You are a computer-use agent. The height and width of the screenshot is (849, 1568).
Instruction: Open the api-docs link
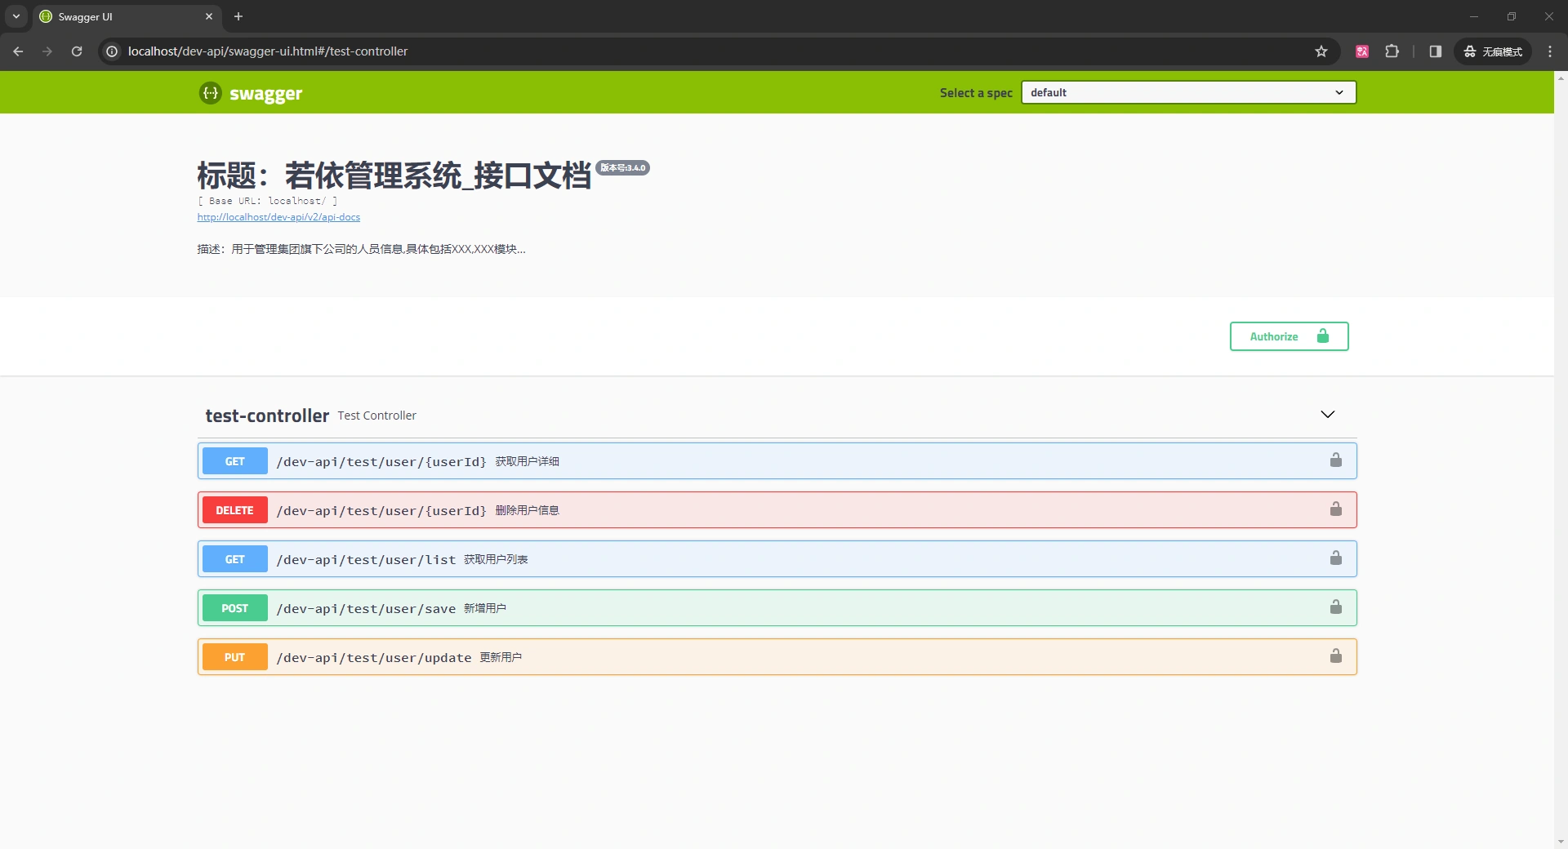click(278, 217)
